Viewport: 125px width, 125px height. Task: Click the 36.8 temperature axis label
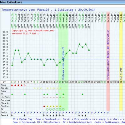[x=5, y=32]
